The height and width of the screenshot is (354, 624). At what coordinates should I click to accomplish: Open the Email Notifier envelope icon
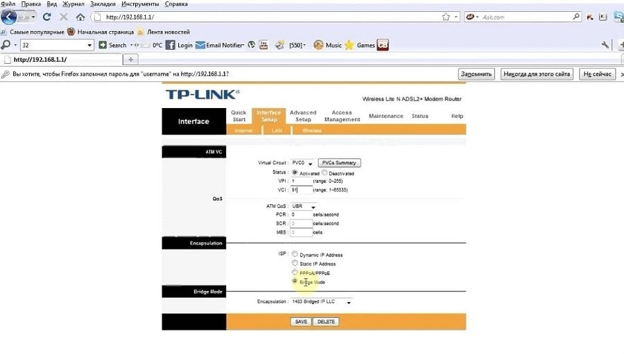[200, 45]
